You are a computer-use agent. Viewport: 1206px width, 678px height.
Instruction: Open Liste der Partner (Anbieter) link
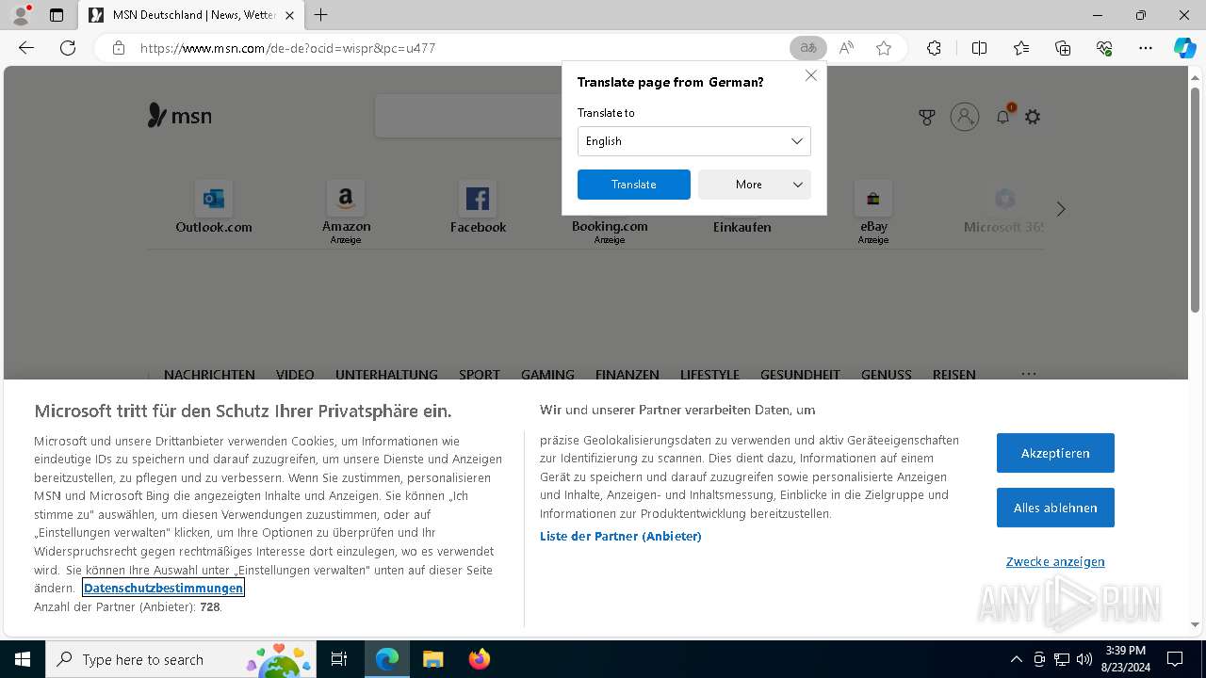[x=621, y=536]
